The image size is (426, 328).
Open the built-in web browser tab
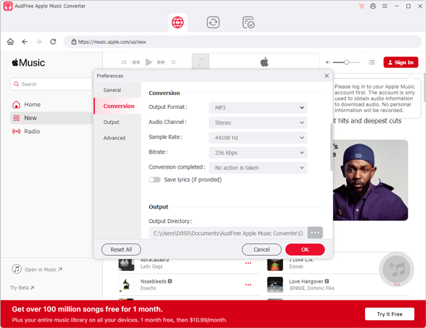pyautogui.click(x=178, y=22)
